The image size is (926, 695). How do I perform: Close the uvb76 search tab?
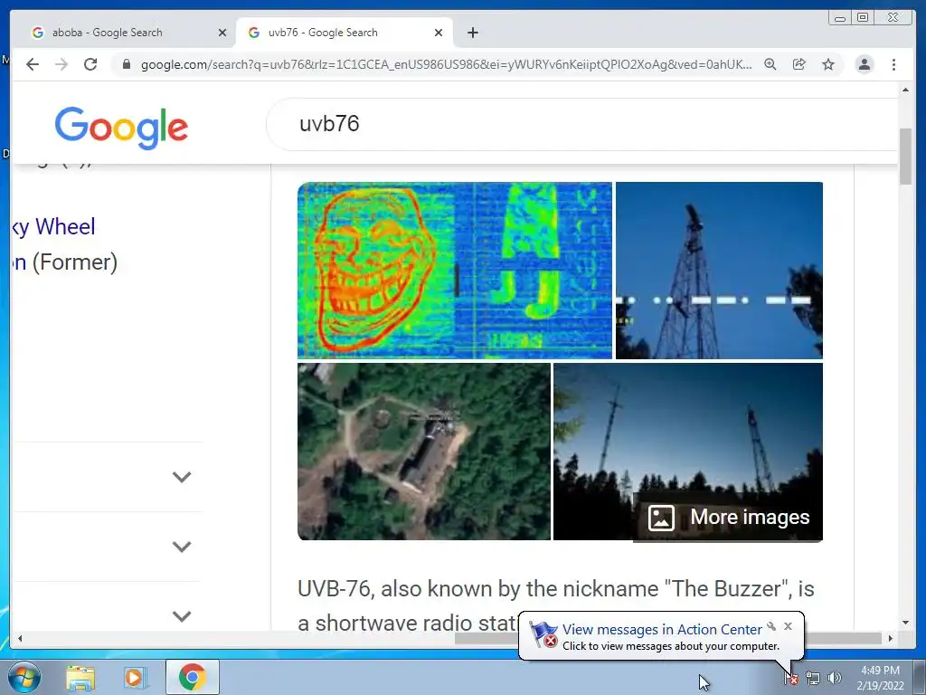coord(439,33)
